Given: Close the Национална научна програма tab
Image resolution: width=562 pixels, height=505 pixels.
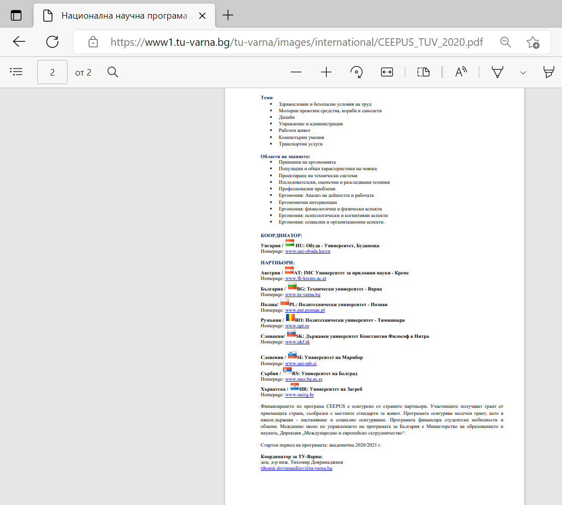Looking at the screenshot, I should pos(202,16).
